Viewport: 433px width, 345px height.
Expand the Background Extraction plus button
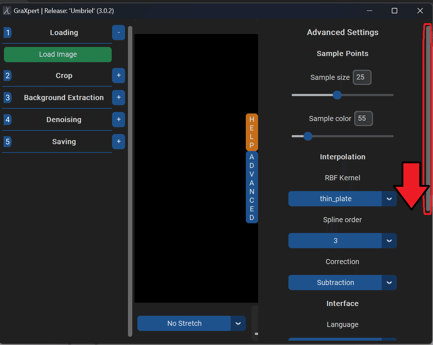coord(119,98)
